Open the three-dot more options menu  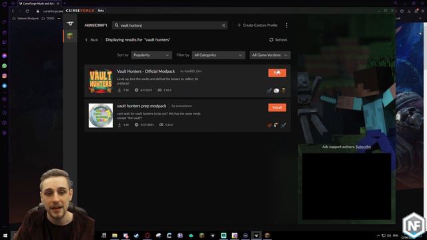(x=286, y=25)
